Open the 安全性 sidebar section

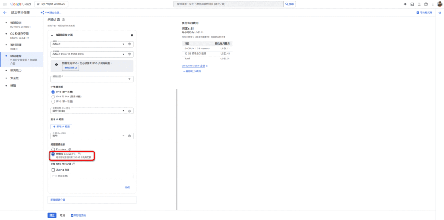(x=14, y=78)
